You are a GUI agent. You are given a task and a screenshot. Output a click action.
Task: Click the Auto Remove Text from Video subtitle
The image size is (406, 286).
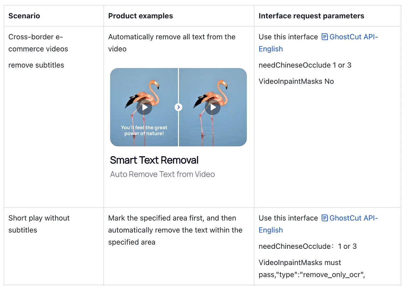162,174
